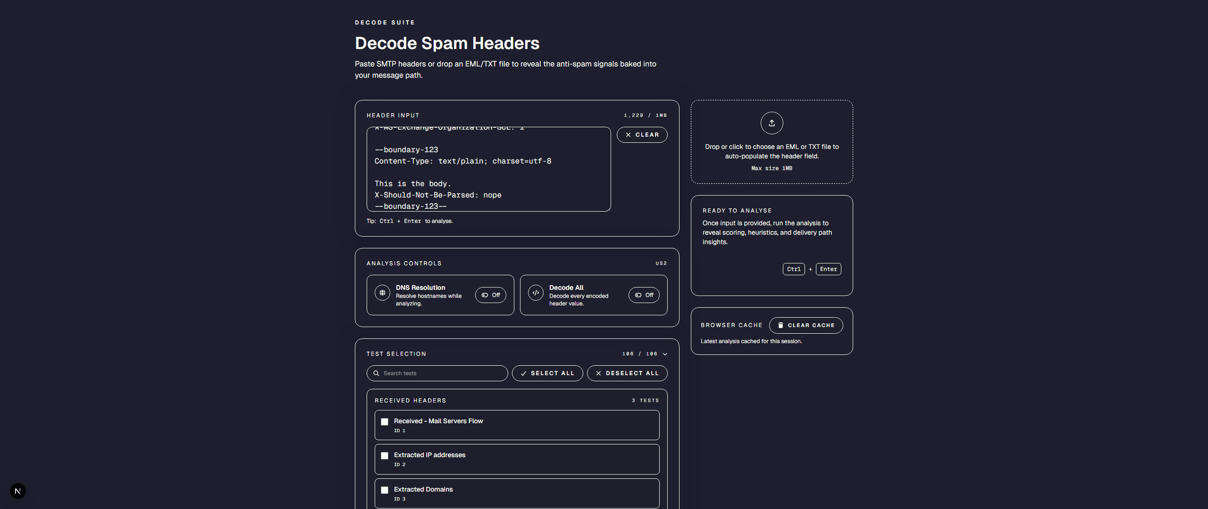Click the Next.js N badge icon

(18, 491)
